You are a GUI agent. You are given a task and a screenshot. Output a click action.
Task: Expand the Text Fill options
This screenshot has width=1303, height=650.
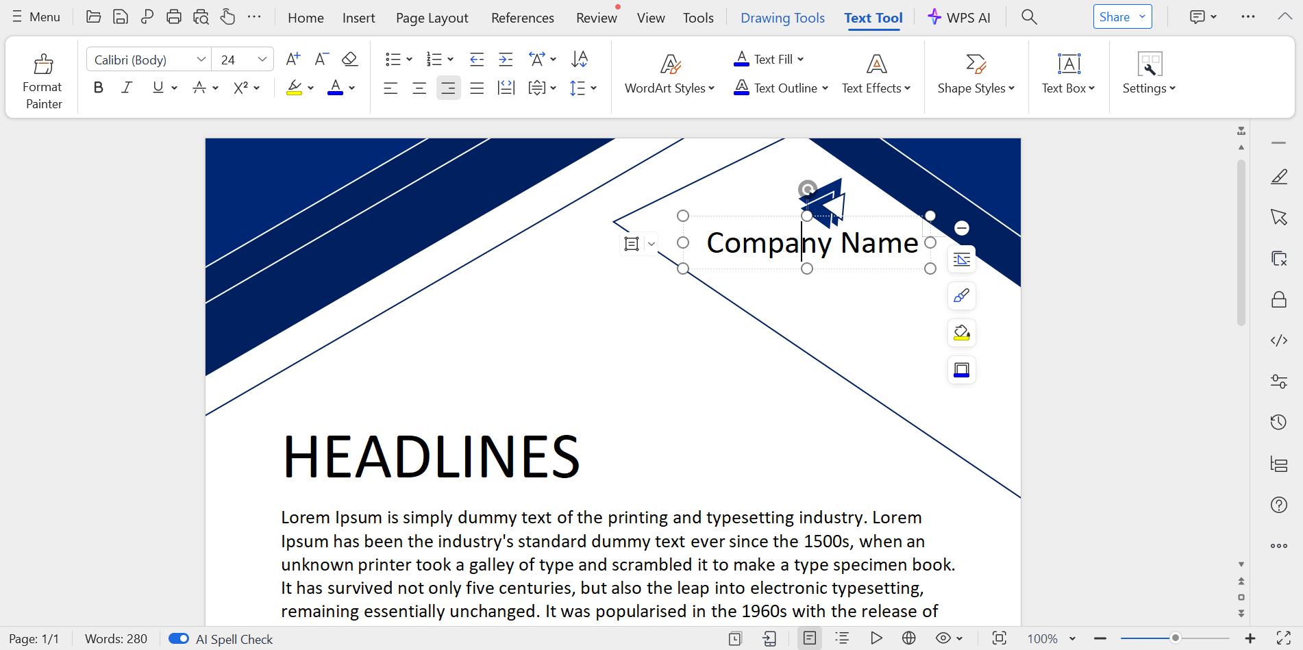tap(800, 59)
